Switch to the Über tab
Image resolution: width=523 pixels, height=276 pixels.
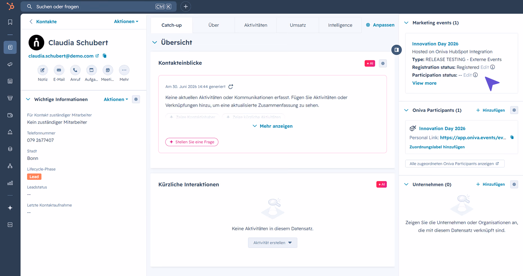[x=214, y=25]
